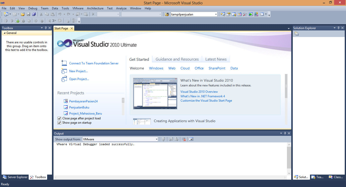Click the Clear All icon in Output

point(184,139)
